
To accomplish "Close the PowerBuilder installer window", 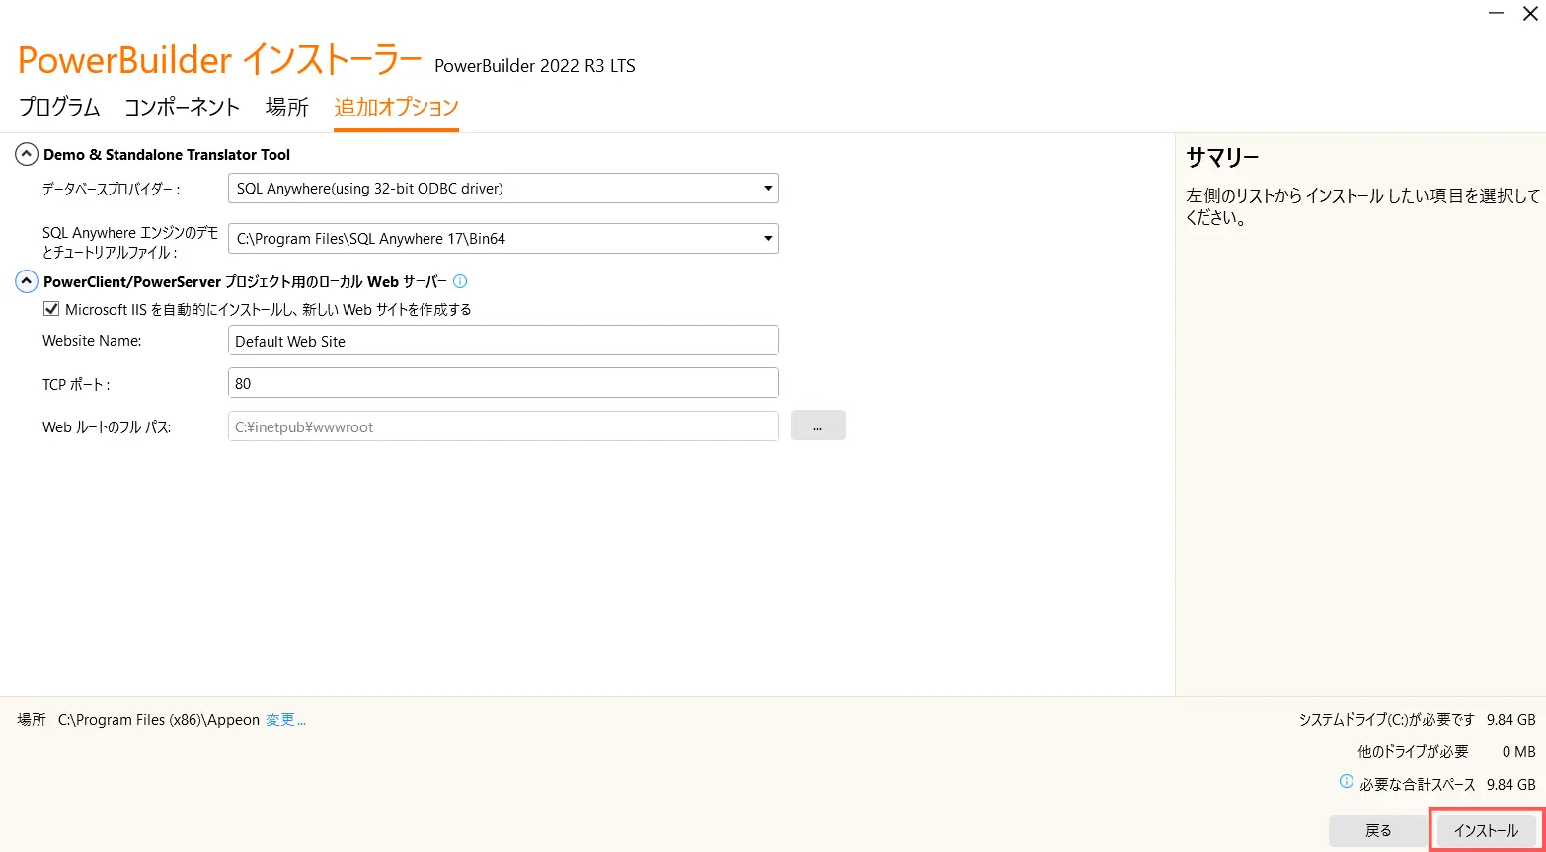I will [x=1530, y=13].
